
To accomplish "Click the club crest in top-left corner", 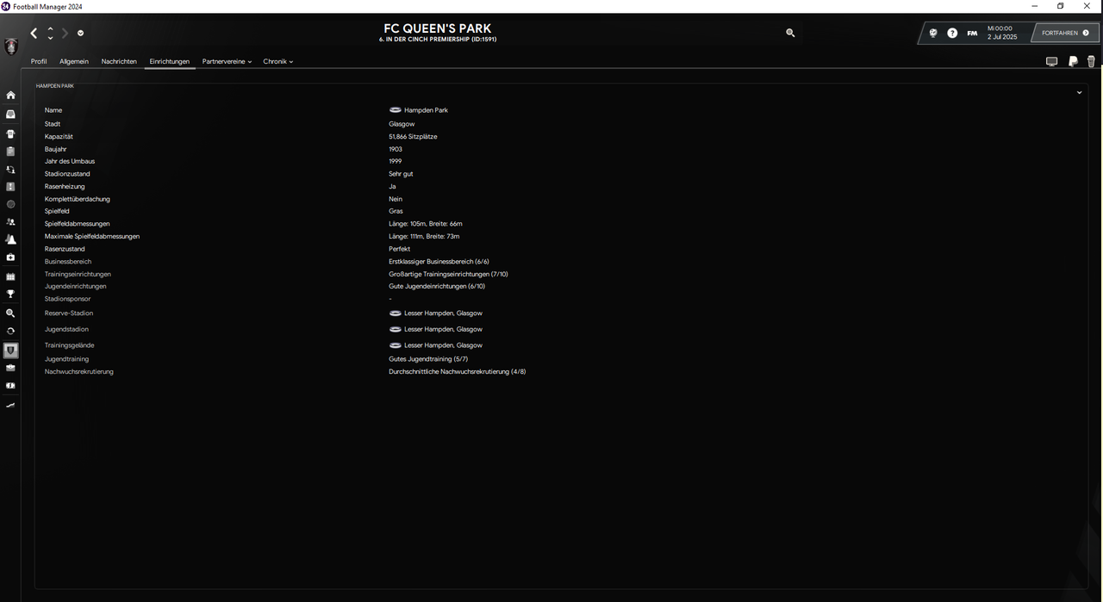I will [10, 47].
